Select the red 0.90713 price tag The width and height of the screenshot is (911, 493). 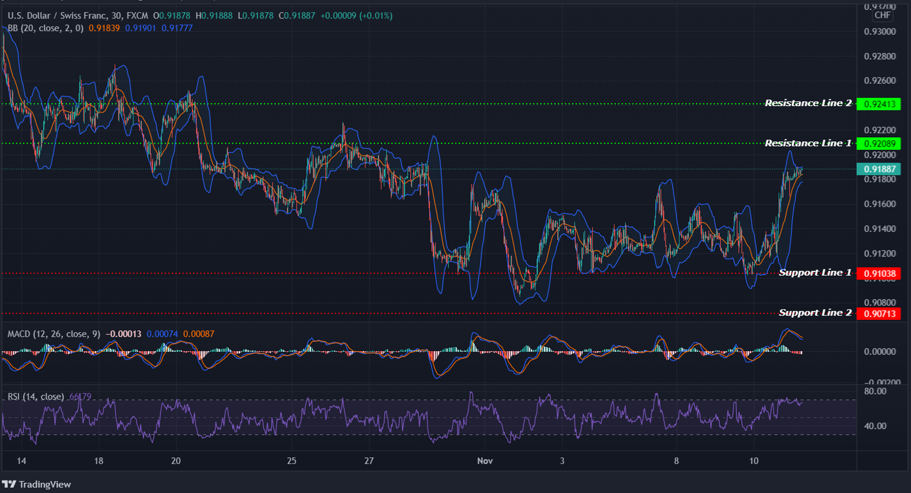click(x=879, y=314)
